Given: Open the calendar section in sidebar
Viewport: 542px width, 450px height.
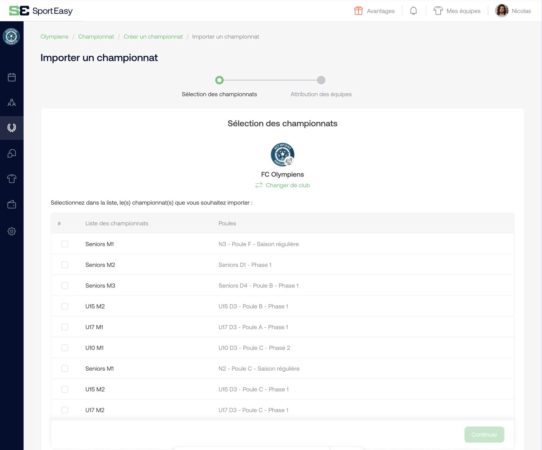Looking at the screenshot, I should tap(12, 77).
